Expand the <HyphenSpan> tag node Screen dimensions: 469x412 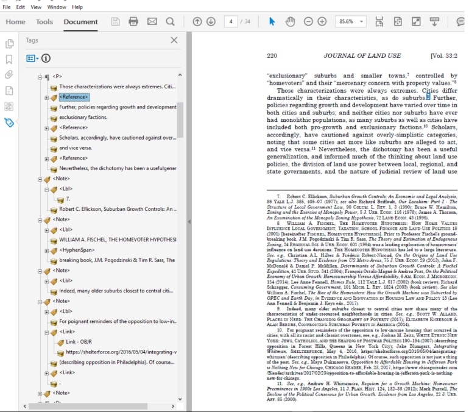point(47,250)
